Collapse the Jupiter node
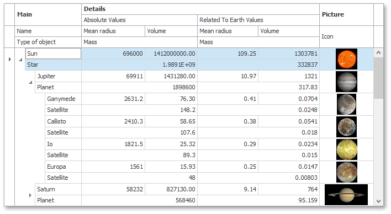This screenshot has width=391, height=214. (x=30, y=82)
